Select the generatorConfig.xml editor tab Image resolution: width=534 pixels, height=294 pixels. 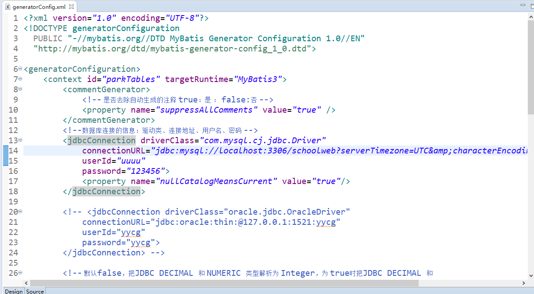point(39,7)
